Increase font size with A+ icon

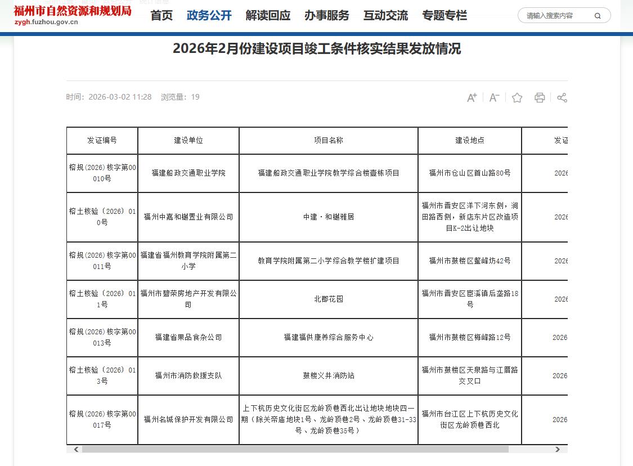coord(472,97)
